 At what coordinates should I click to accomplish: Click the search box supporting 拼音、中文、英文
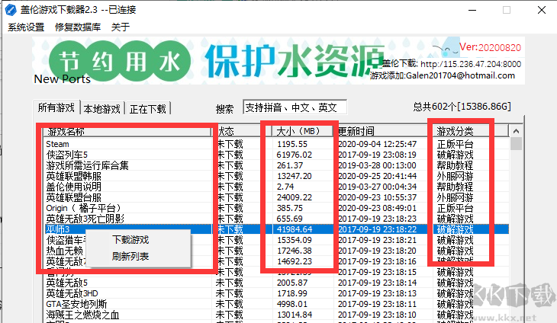[295, 107]
